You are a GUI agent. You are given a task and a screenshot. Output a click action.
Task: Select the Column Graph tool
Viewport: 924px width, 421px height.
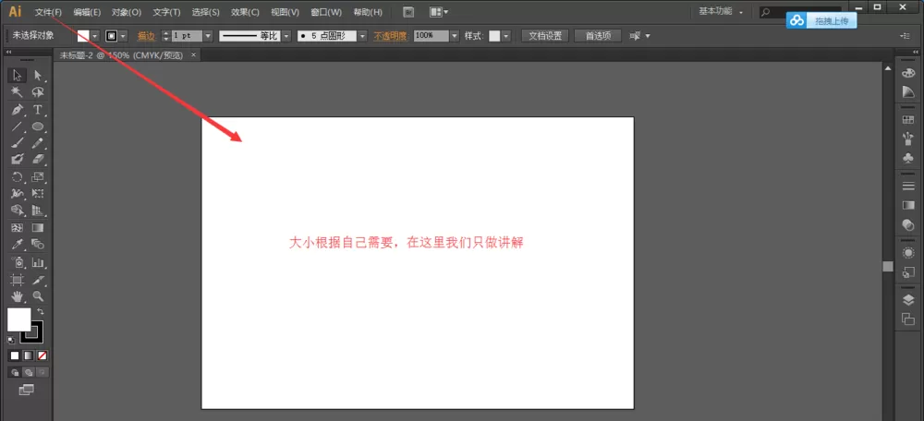coord(38,262)
